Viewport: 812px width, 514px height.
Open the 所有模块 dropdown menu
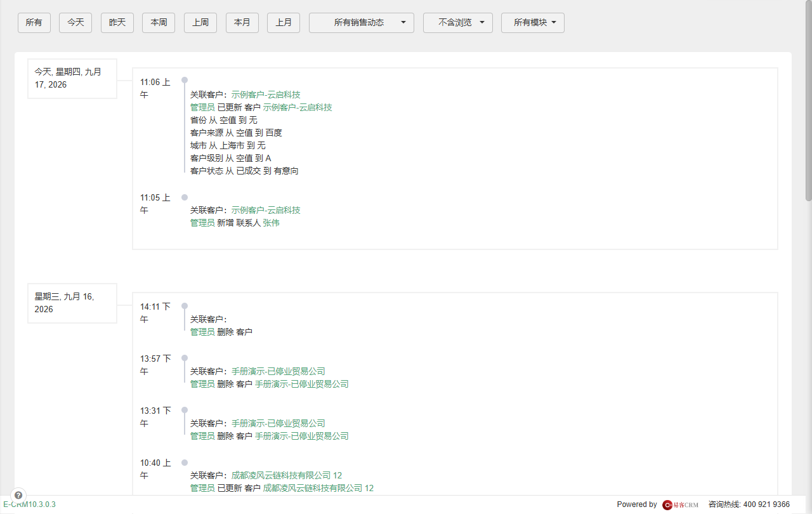[x=533, y=23]
